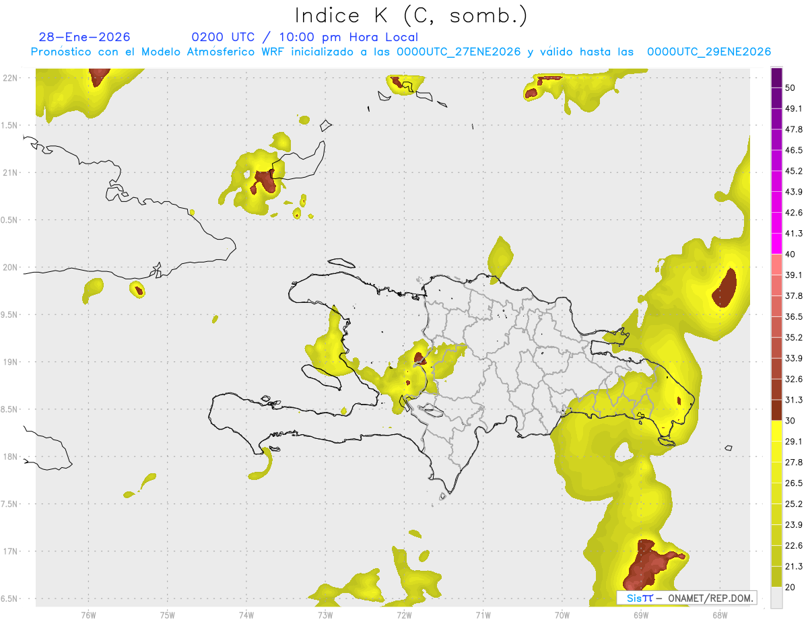The image size is (808, 624).
Task: Click the "76W" longitude label
Action: coord(88,615)
